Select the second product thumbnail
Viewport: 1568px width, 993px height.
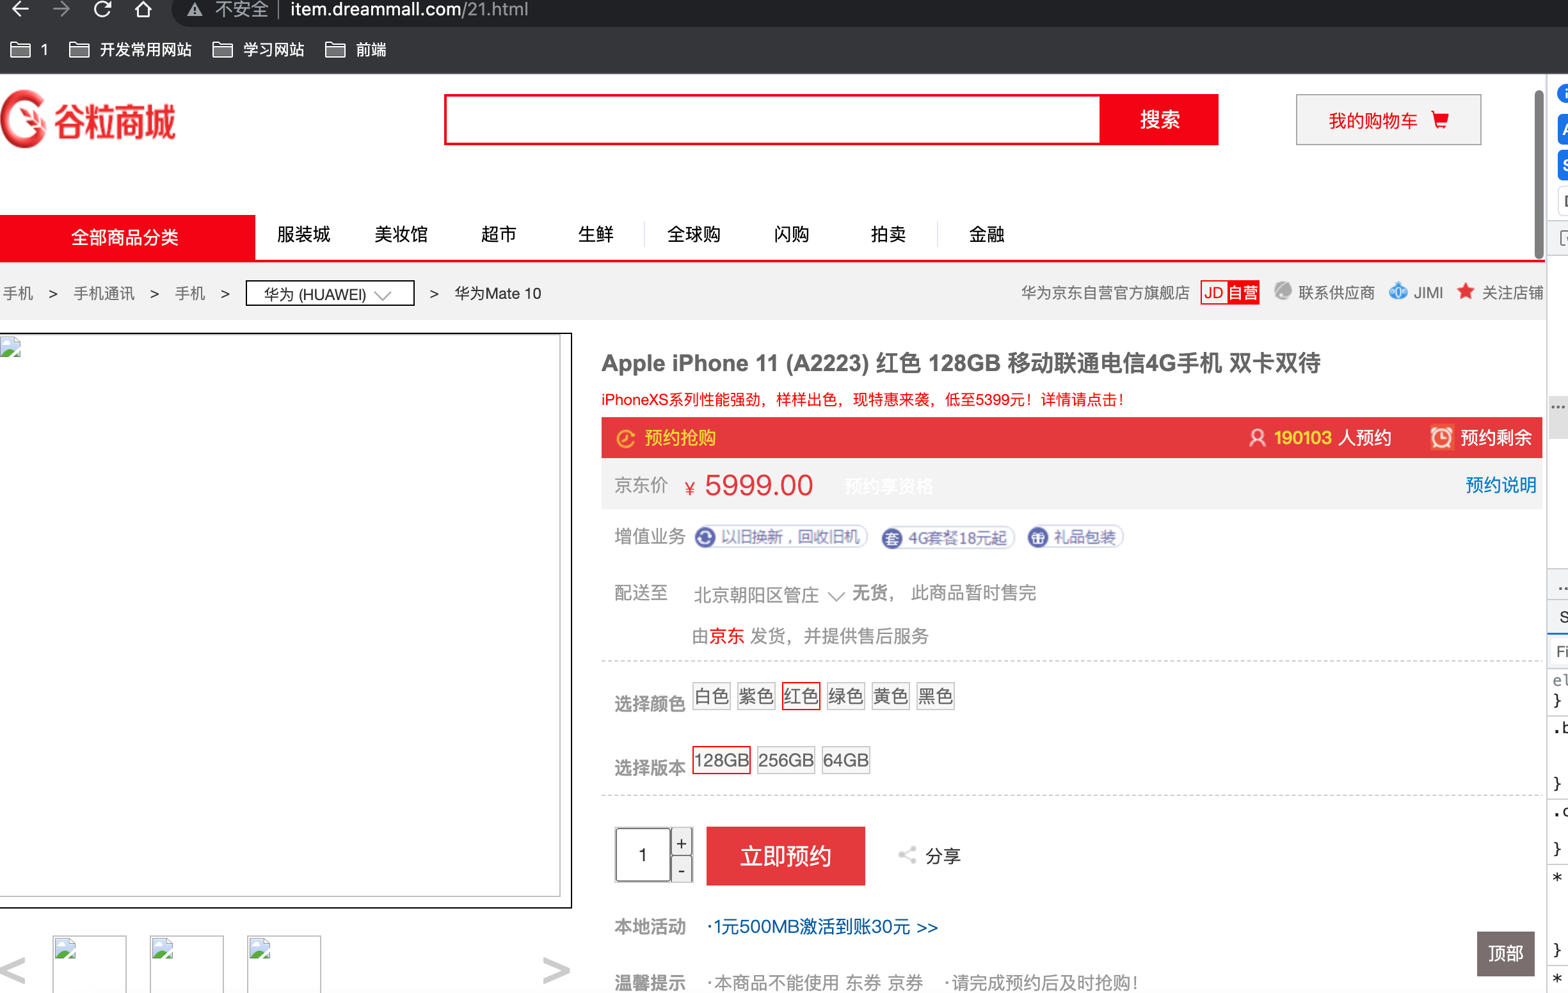click(186, 964)
